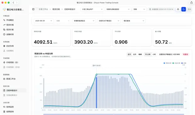Click the 金融时段 clock icon
195x115 pixels.
click(4, 34)
